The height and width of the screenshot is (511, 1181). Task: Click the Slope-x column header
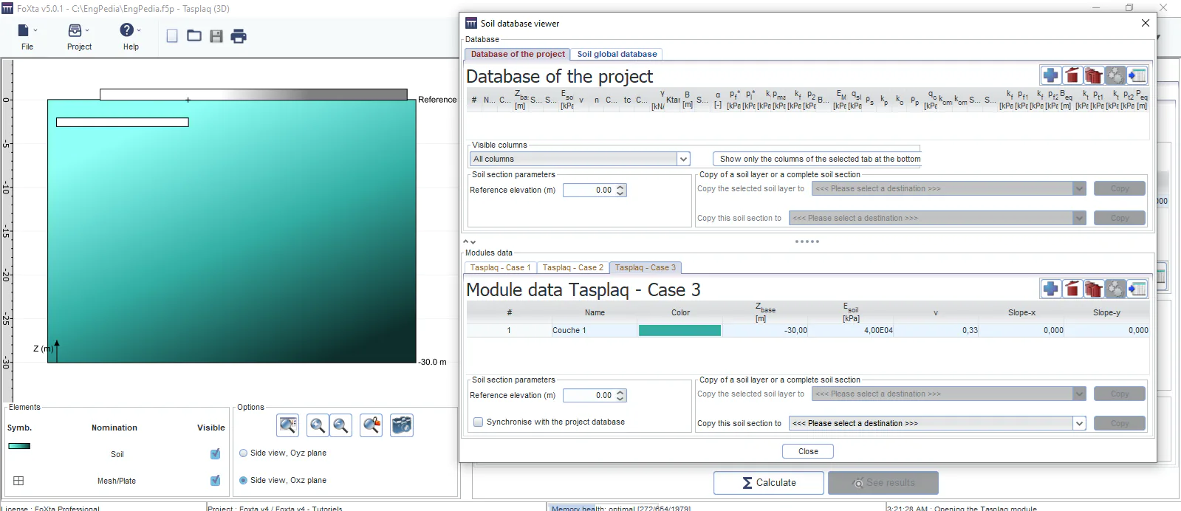1021,312
